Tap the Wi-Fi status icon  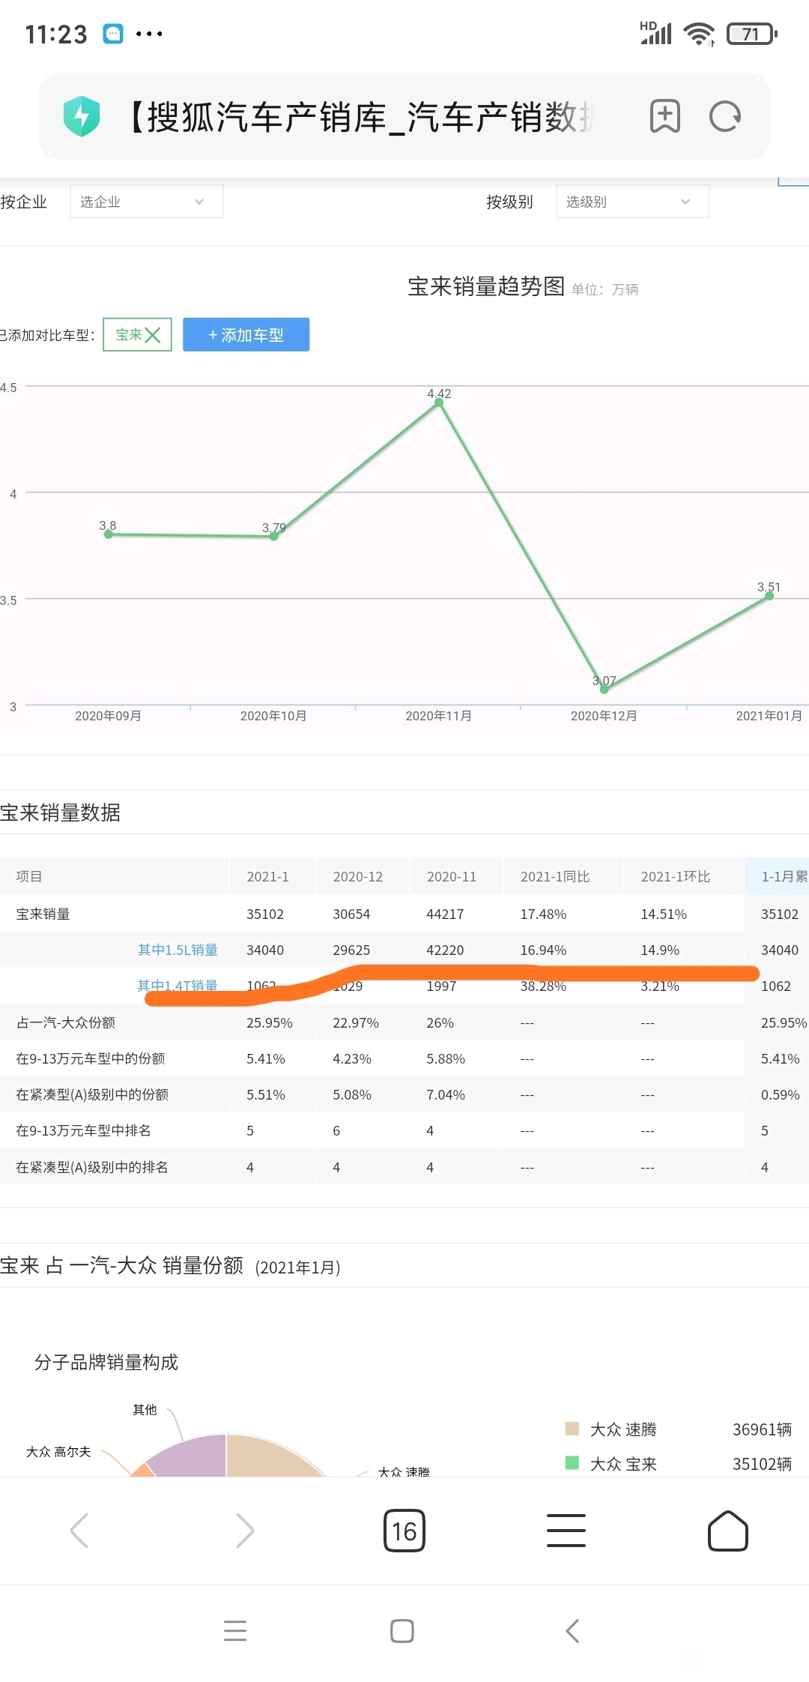pyautogui.click(x=700, y=34)
